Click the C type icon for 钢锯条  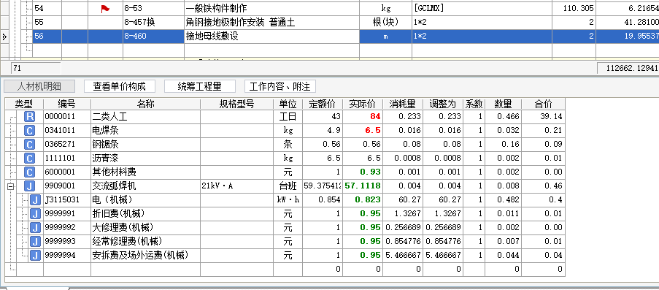click(29, 145)
